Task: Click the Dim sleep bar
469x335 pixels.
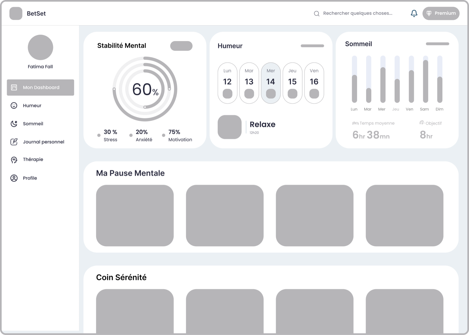Action: pyautogui.click(x=440, y=79)
